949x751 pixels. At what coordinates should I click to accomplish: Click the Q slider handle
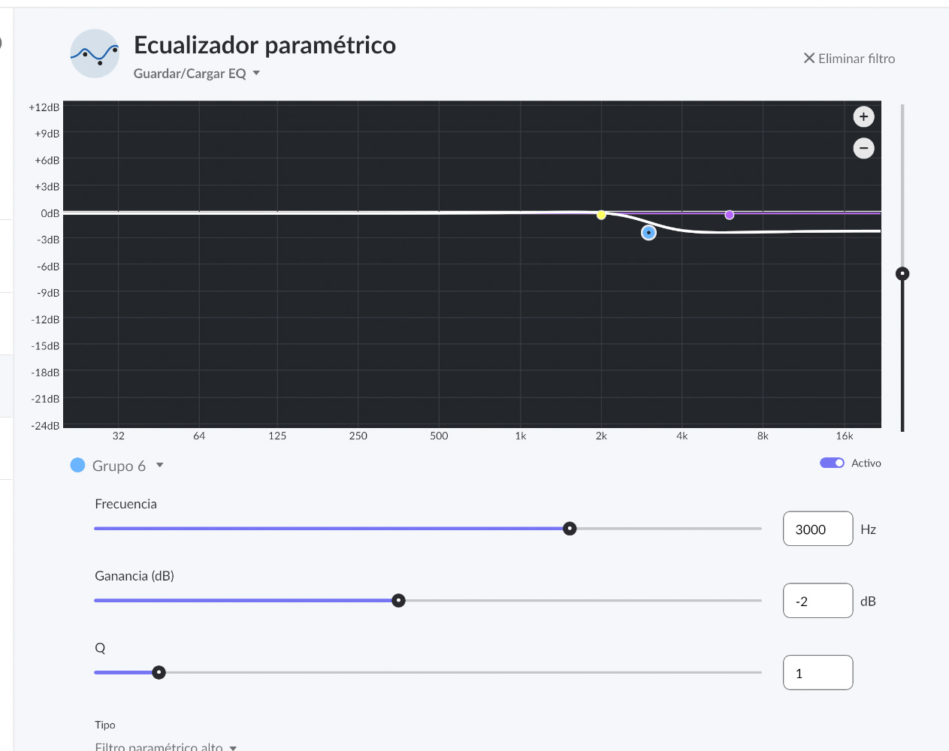tap(159, 672)
